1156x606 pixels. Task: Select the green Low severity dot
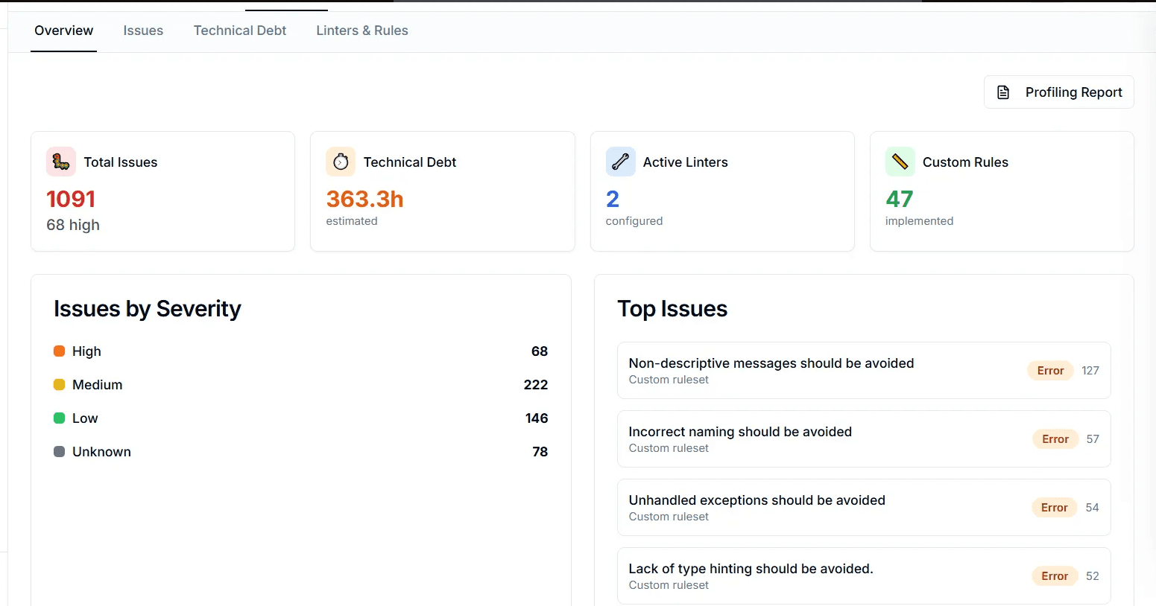click(x=59, y=418)
